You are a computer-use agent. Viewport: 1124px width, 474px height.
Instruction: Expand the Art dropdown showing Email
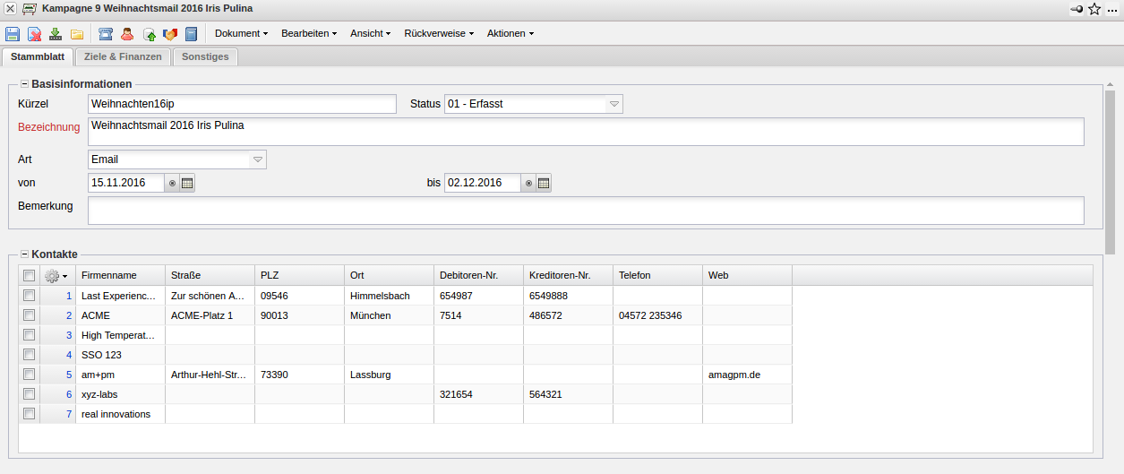click(258, 159)
